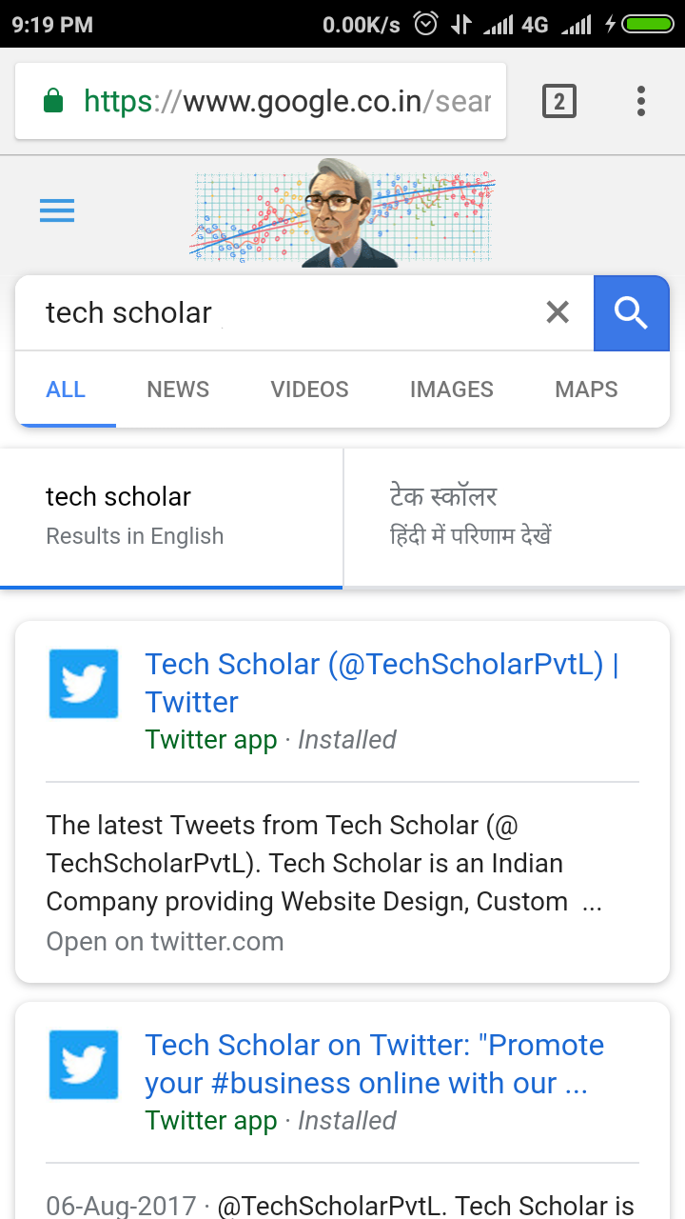The height and width of the screenshot is (1219, 685).
Task: Tap Twitter bird icon of first result
Action: click(x=84, y=684)
